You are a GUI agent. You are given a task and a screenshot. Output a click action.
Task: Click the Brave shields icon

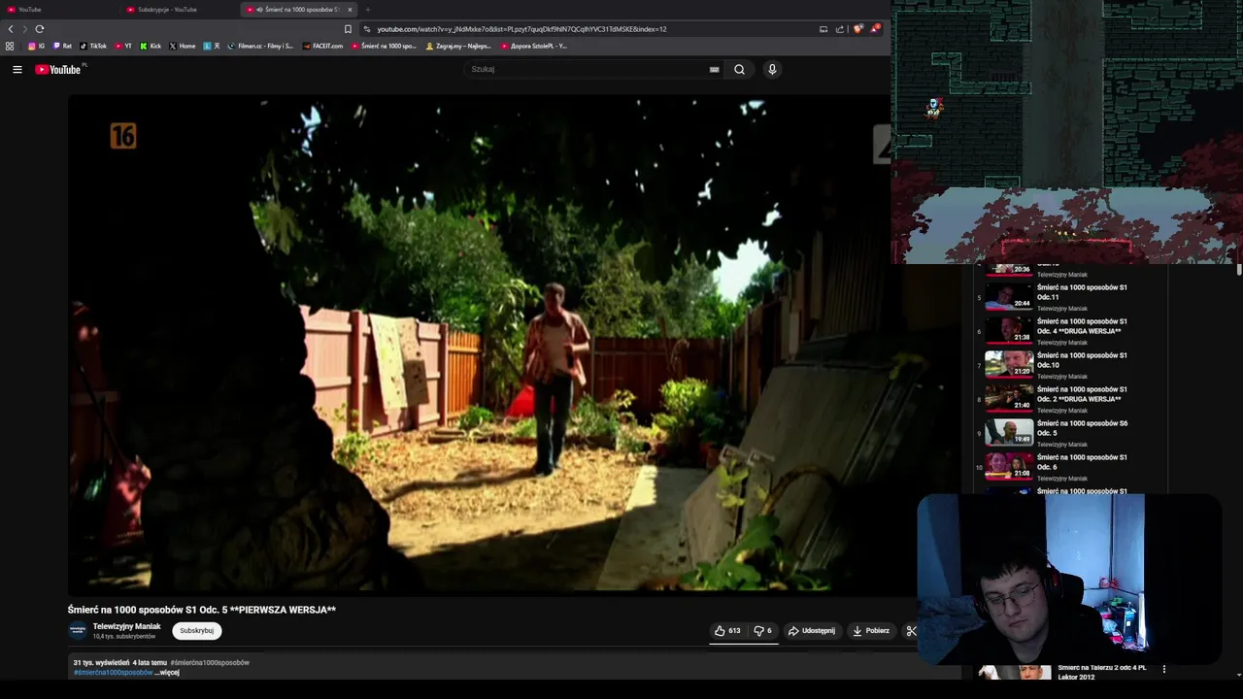[x=857, y=29]
